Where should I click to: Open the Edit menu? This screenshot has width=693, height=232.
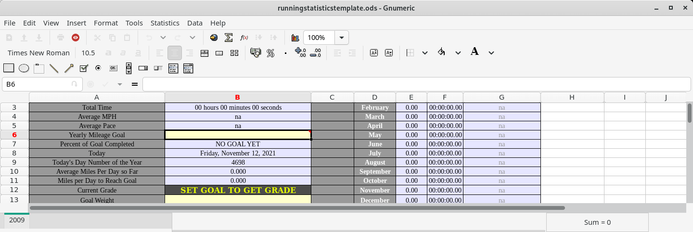coord(29,23)
